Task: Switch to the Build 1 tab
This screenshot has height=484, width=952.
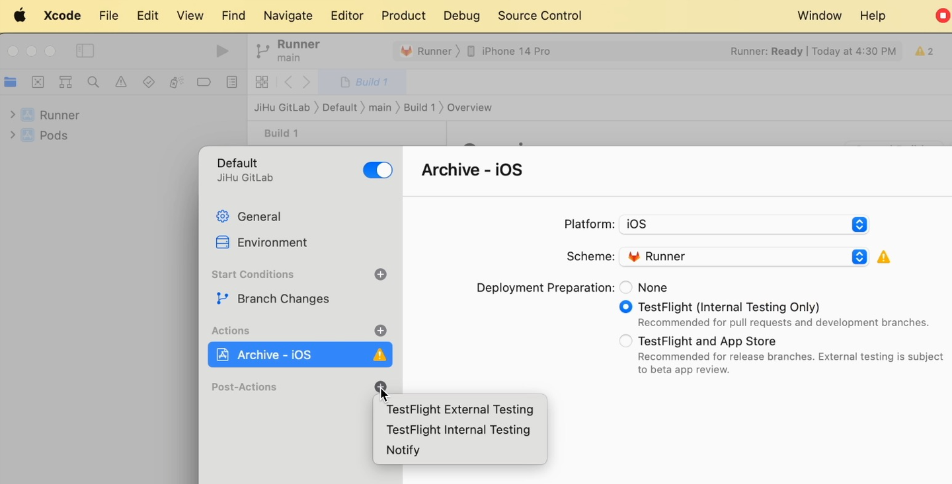Action: 363,82
